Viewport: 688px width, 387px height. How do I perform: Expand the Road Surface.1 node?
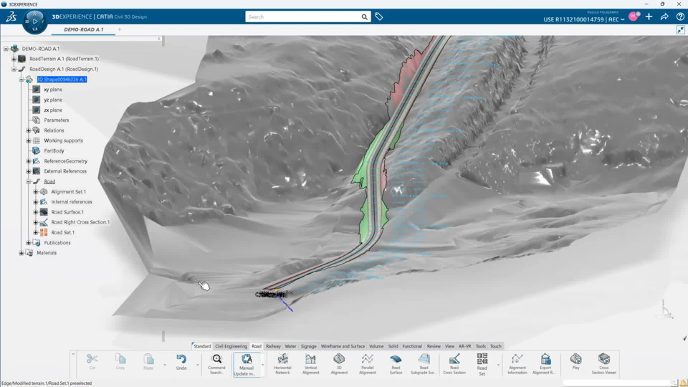point(36,212)
